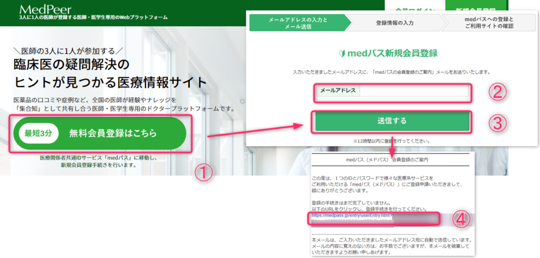
Task: Open the medpass.jp userEntry URL link
Action: click(352, 215)
